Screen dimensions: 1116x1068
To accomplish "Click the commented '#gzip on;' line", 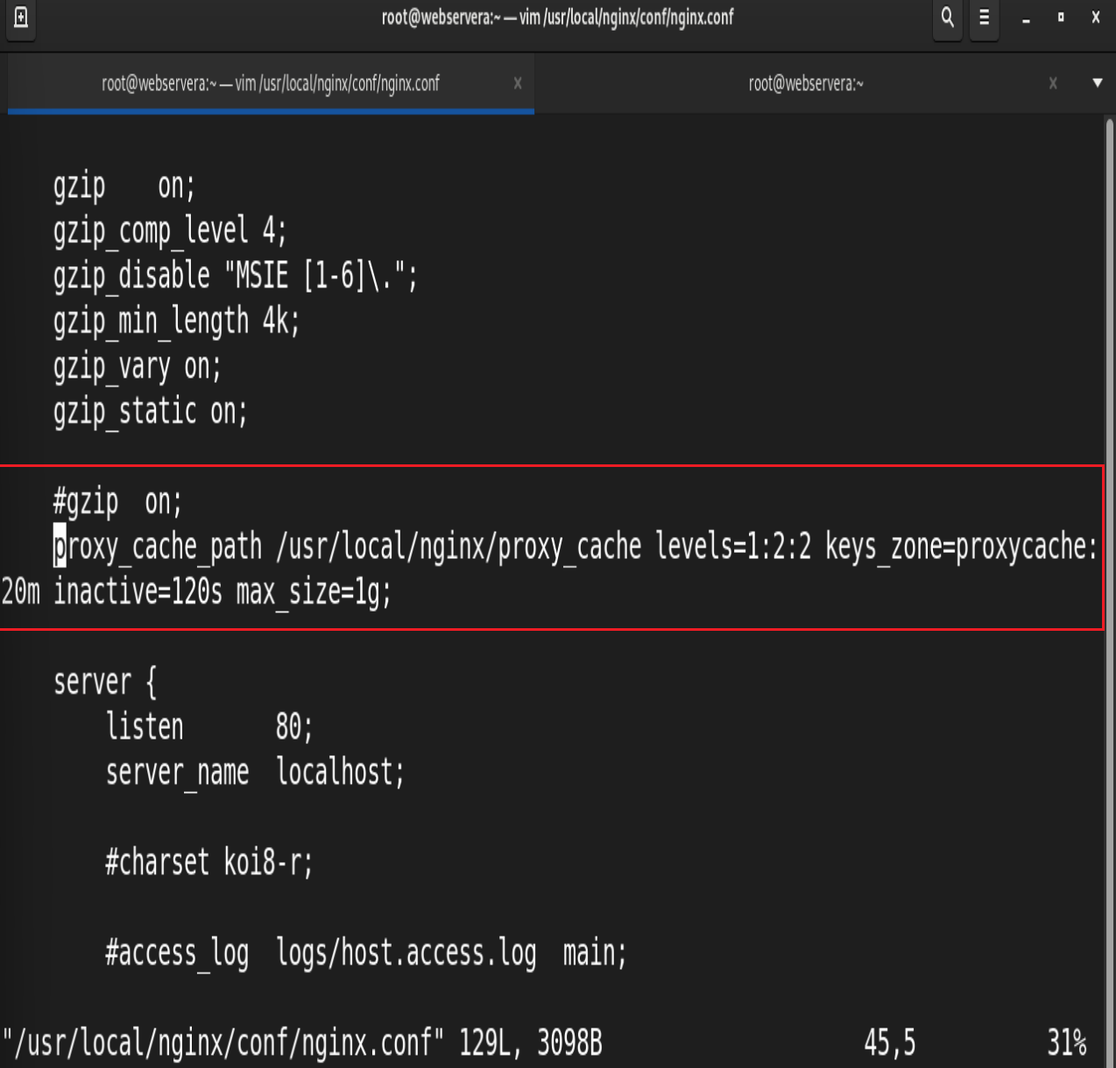I will (117, 502).
